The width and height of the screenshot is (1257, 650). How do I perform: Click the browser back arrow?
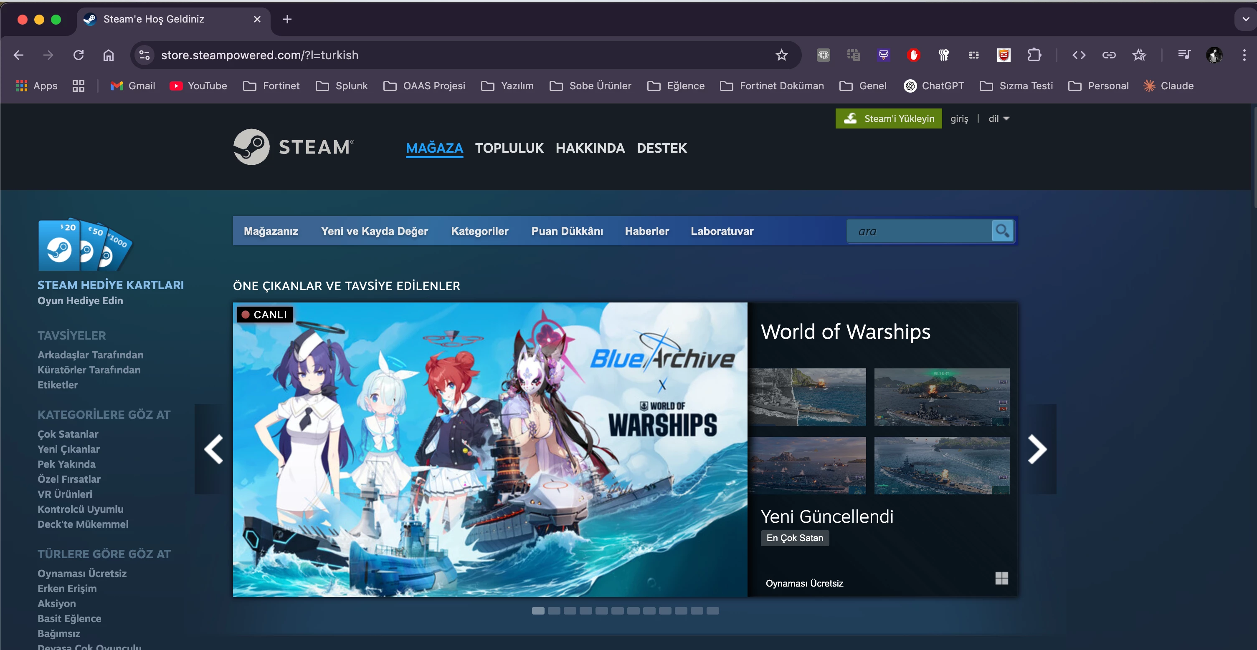click(18, 55)
